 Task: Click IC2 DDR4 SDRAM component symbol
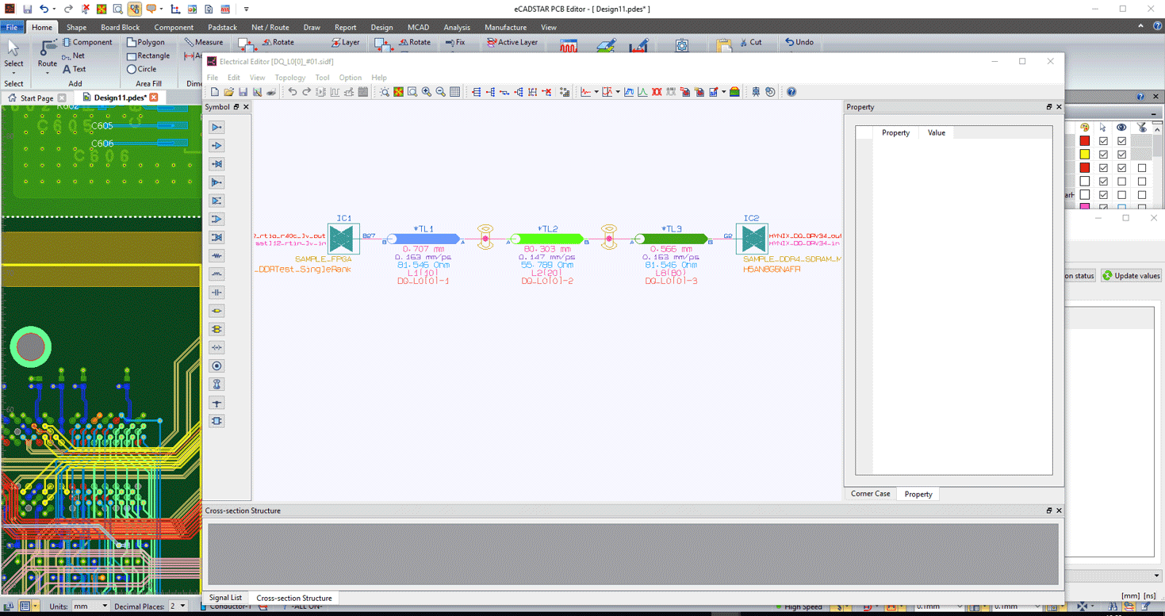(751, 239)
